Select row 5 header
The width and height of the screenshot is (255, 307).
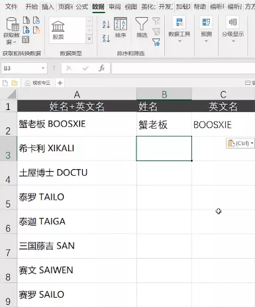click(9, 198)
